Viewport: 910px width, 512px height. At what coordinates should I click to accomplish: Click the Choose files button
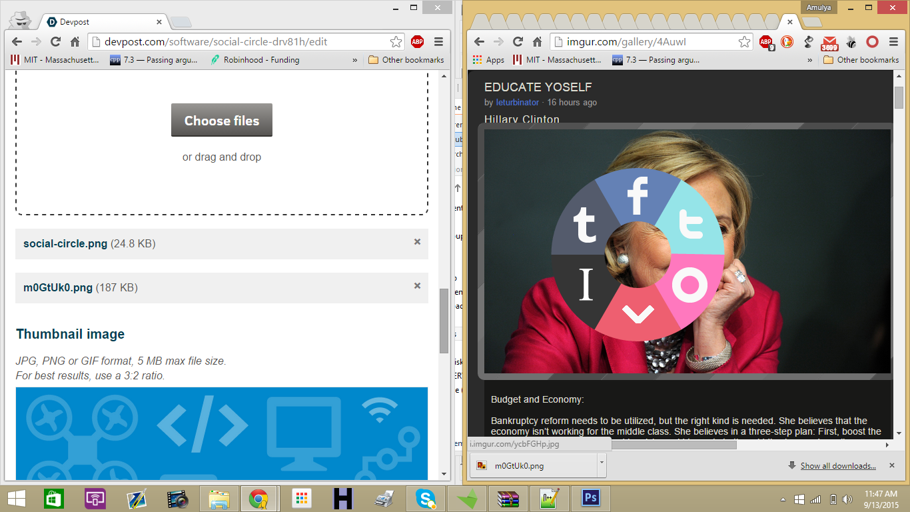pyautogui.click(x=222, y=120)
